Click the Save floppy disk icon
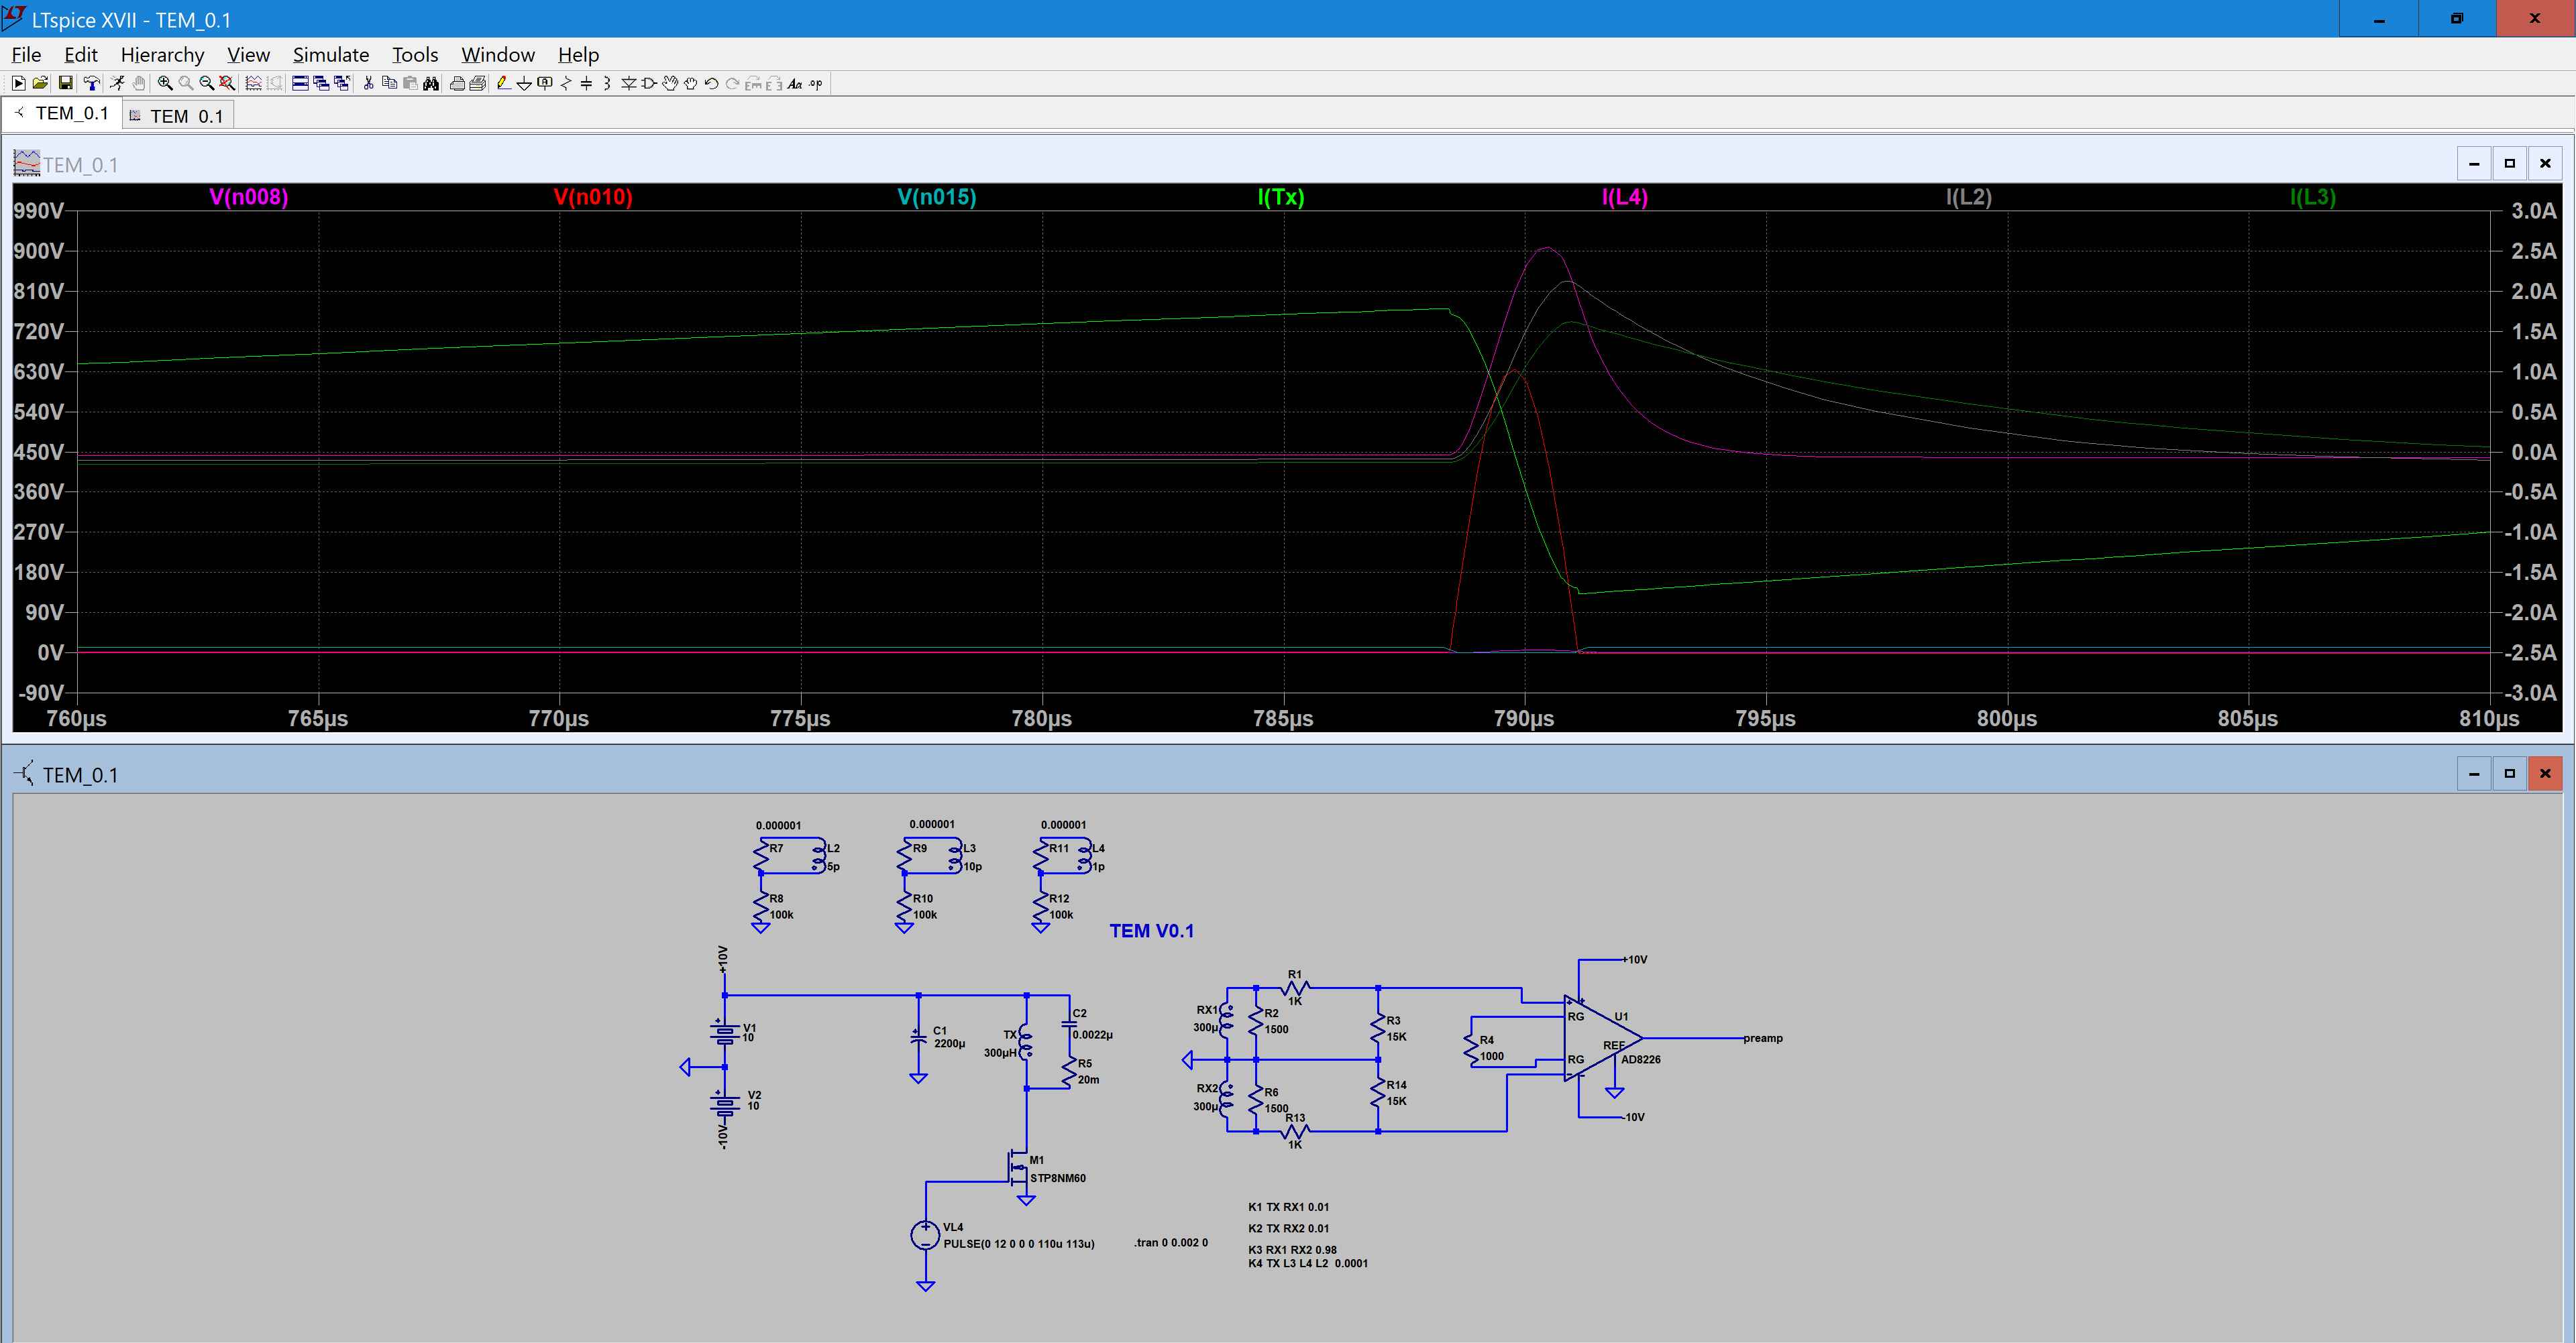This screenshot has width=2576, height=1343. (x=65, y=84)
